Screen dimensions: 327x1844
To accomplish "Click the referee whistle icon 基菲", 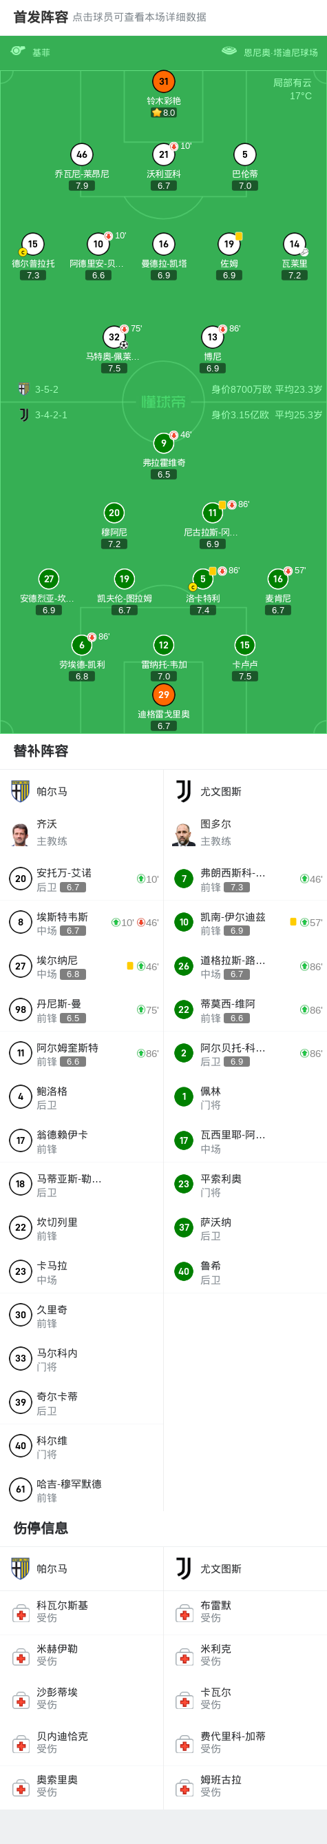I will coord(18,52).
